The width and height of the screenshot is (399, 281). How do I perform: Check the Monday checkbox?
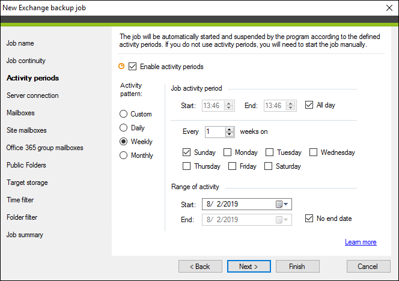[227, 153]
